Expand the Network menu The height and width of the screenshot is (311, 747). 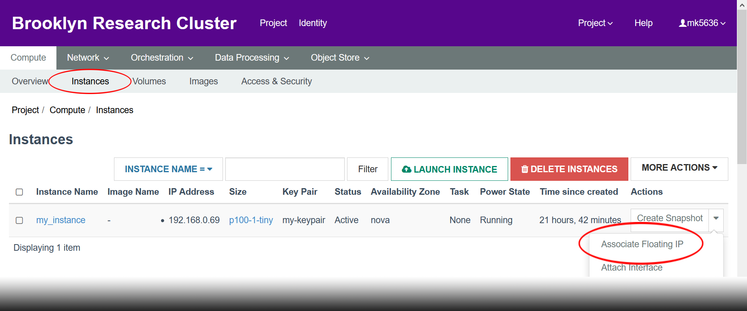88,58
